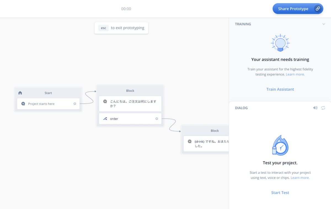Select the second Block header on the right
The height and width of the screenshot is (209, 331).
click(x=214, y=131)
